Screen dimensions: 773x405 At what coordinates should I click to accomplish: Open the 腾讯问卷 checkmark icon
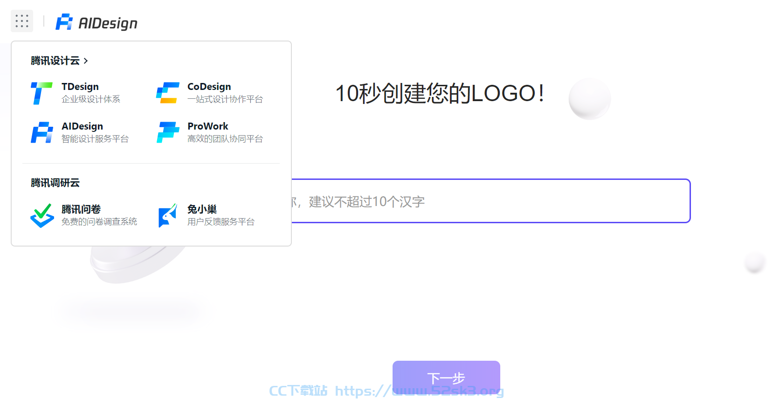tap(42, 215)
